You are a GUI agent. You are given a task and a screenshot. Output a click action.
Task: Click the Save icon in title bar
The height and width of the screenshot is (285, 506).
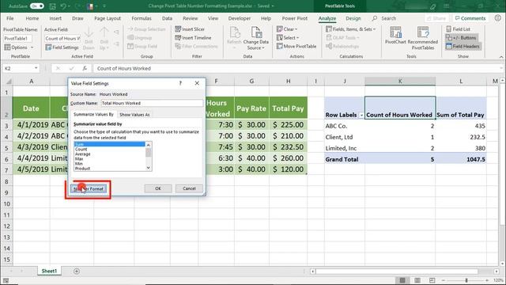coord(53,6)
